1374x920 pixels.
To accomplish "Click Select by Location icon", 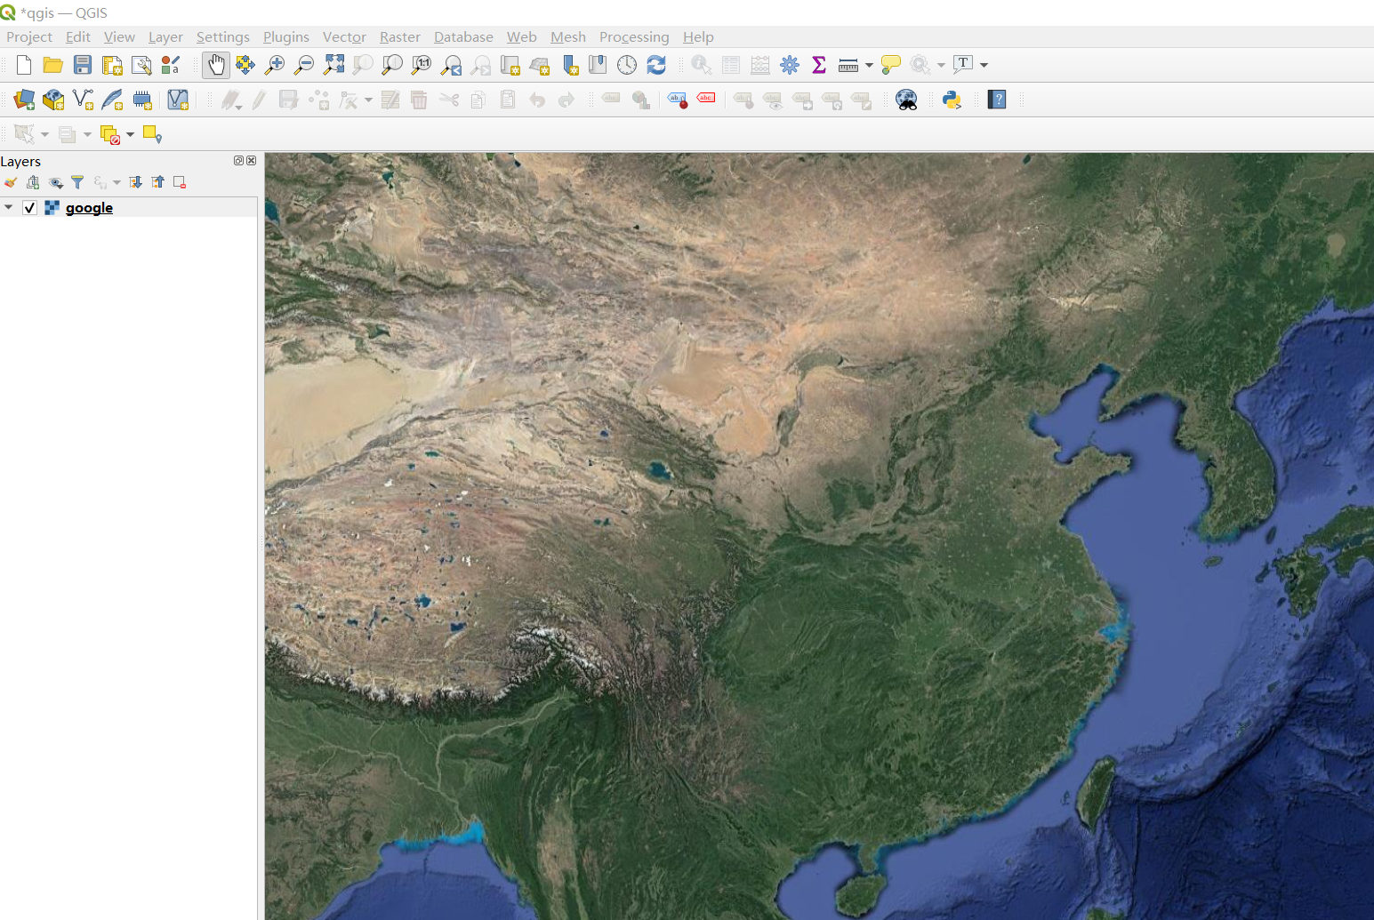I will tap(152, 134).
